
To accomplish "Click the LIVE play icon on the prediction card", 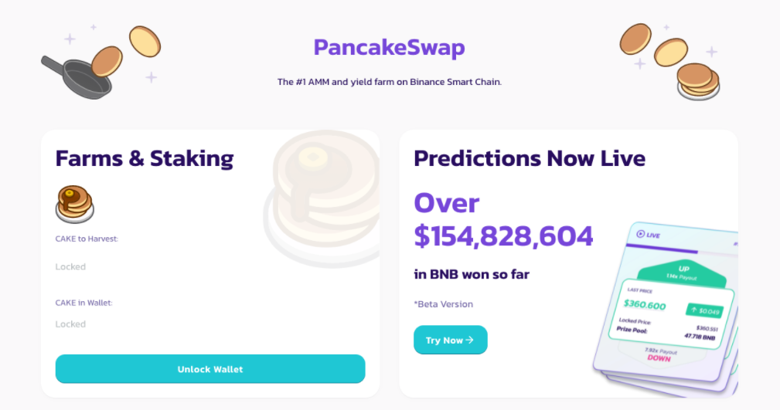I will 641,234.
